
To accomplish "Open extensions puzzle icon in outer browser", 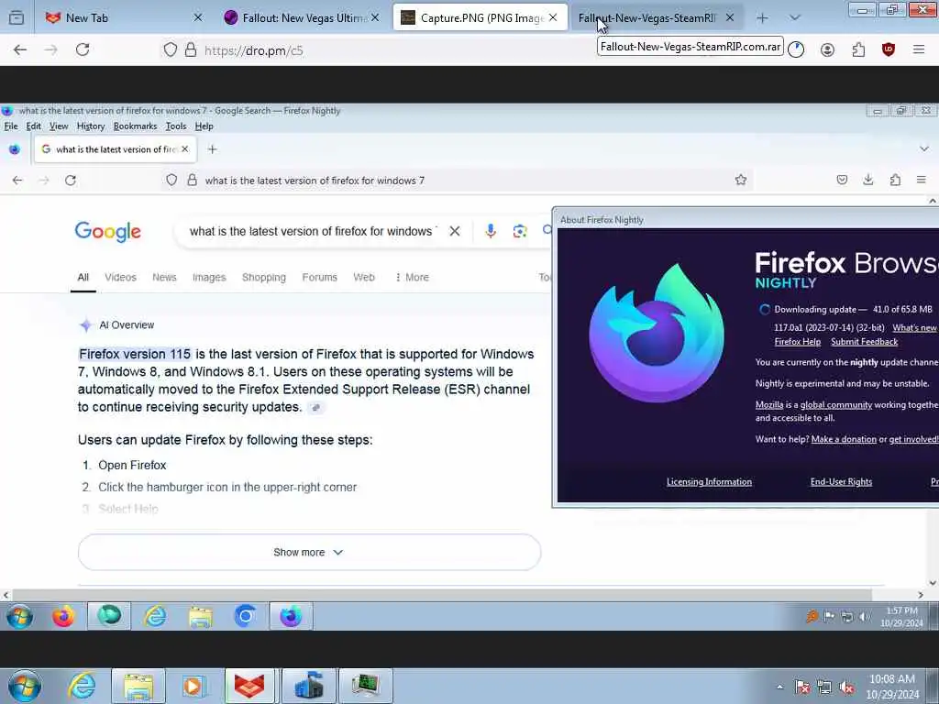I will [858, 50].
